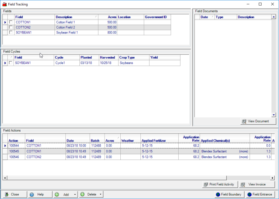The height and width of the screenshot is (199, 279).
Task: Open Help via the question mark icon
Action: [32, 195]
